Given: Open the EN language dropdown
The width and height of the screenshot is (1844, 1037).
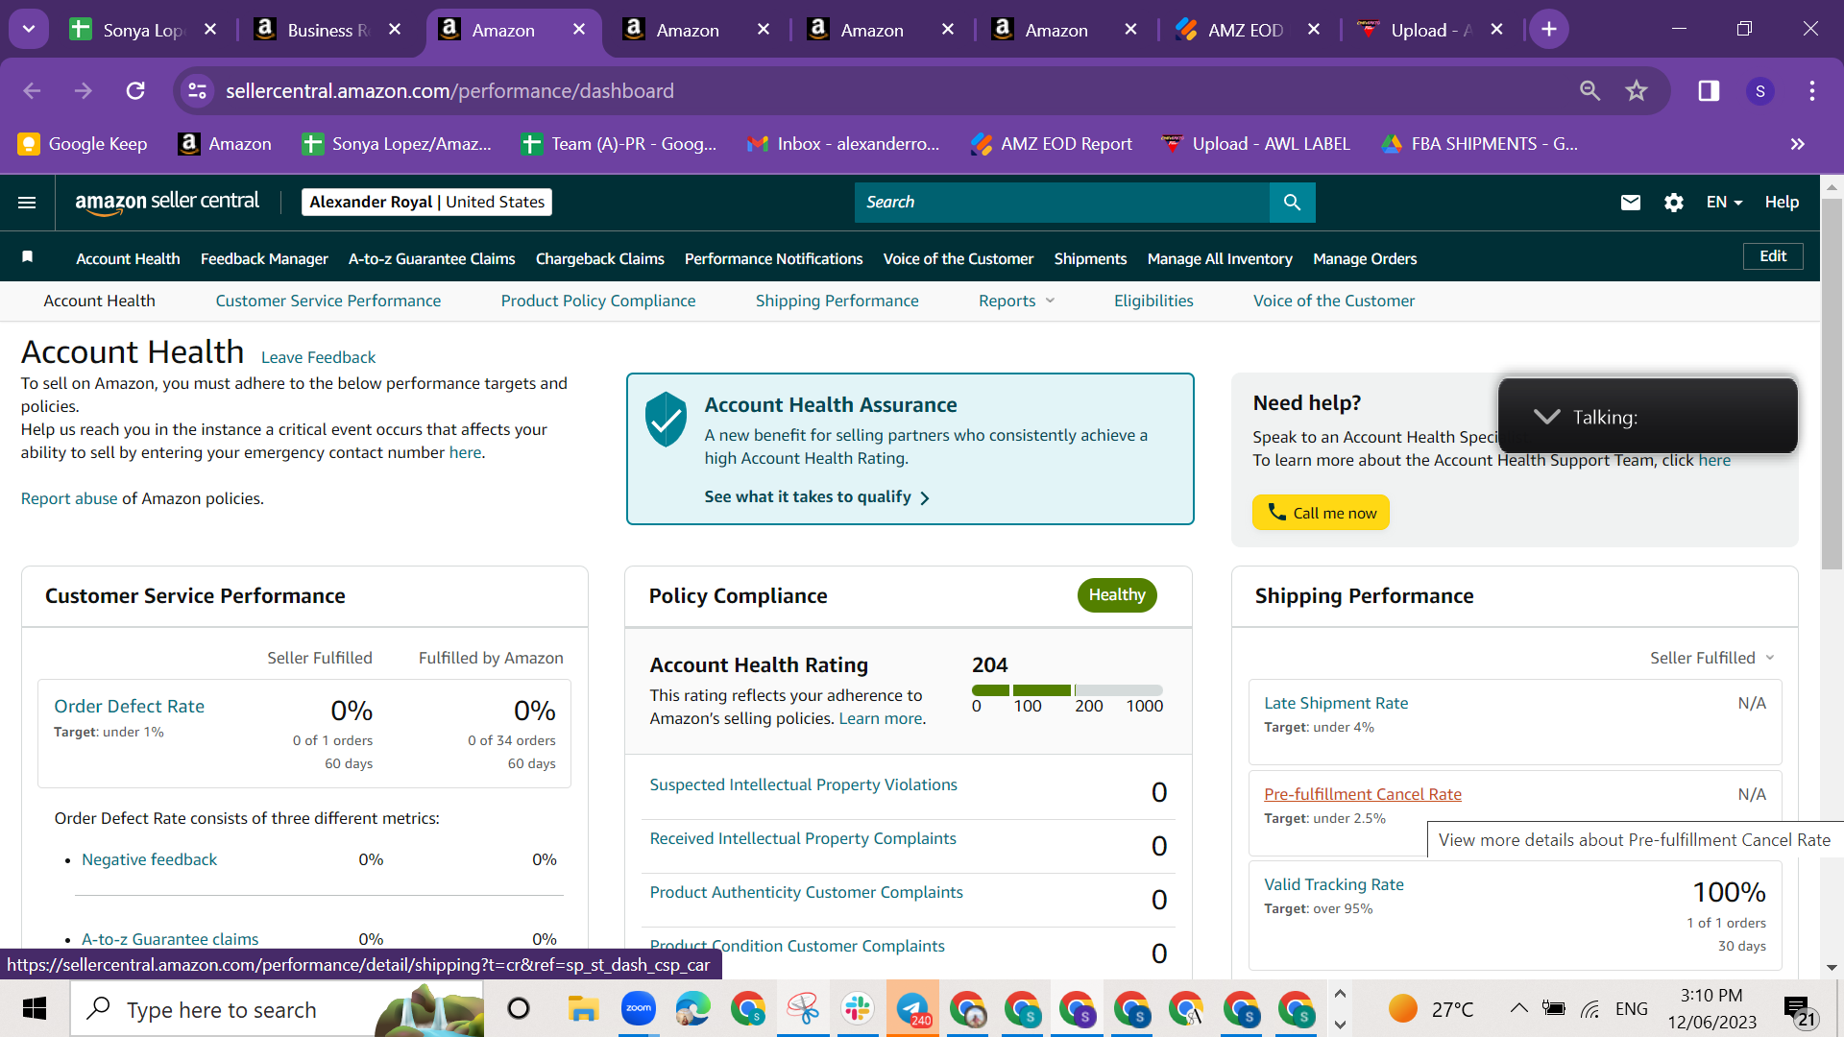Looking at the screenshot, I should click(x=1724, y=203).
